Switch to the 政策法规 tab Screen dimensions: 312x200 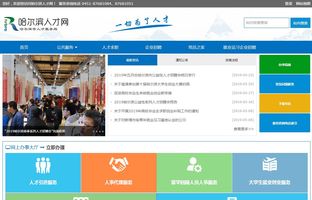[231, 60]
